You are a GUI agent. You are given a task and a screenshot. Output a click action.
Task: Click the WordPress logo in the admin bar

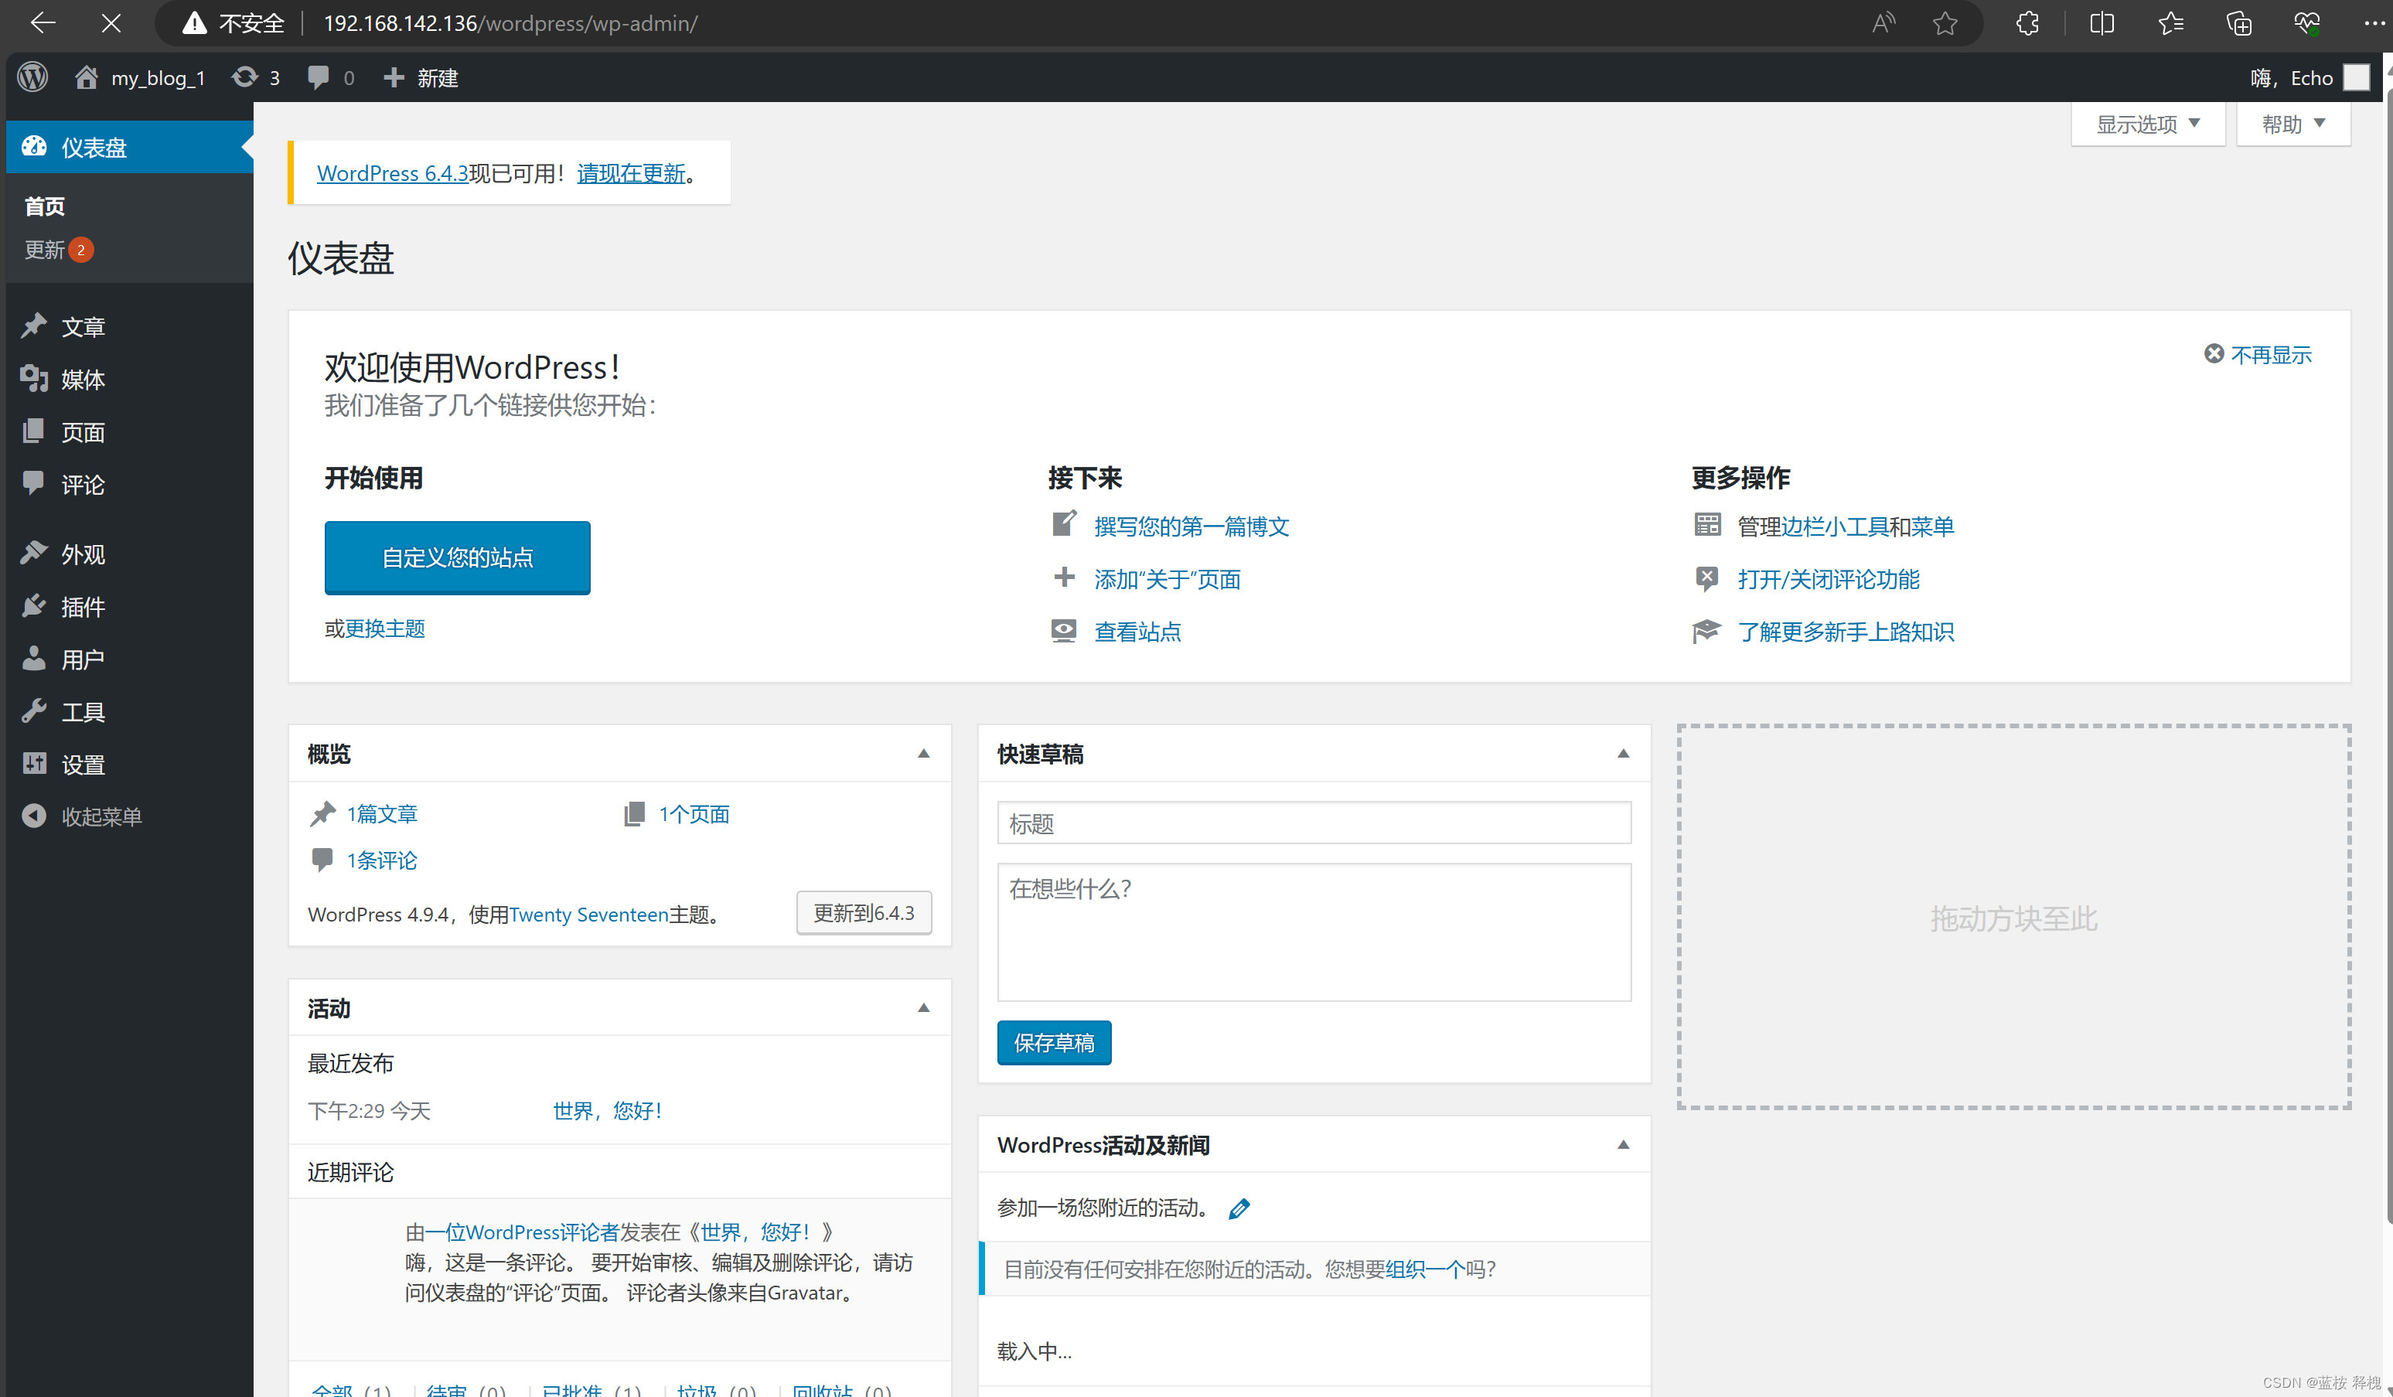point(32,76)
